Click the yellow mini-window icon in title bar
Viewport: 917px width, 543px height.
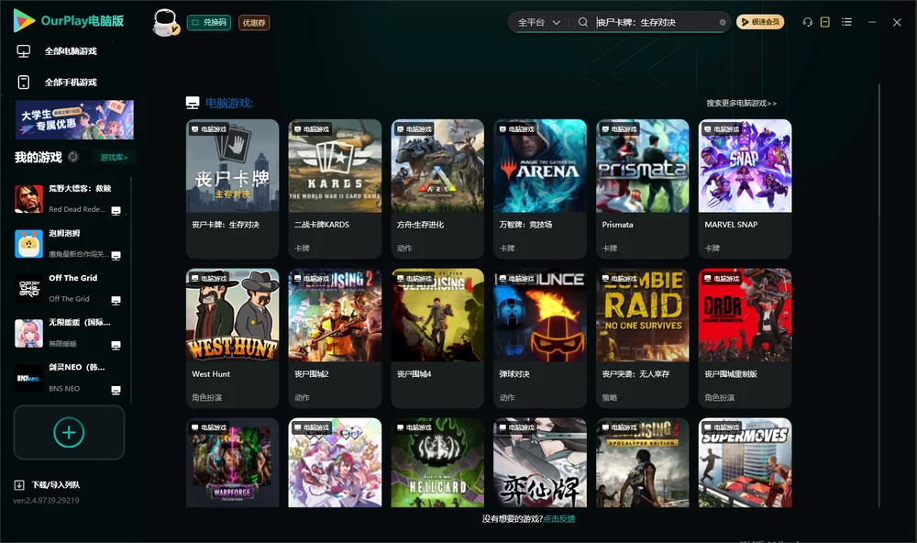824,22
